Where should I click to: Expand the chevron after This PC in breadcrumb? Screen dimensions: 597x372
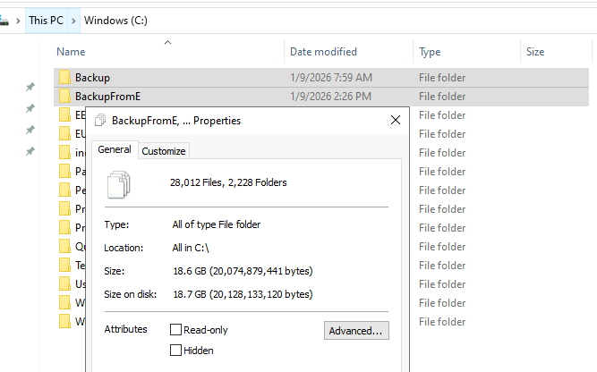[x=75, y=20]
